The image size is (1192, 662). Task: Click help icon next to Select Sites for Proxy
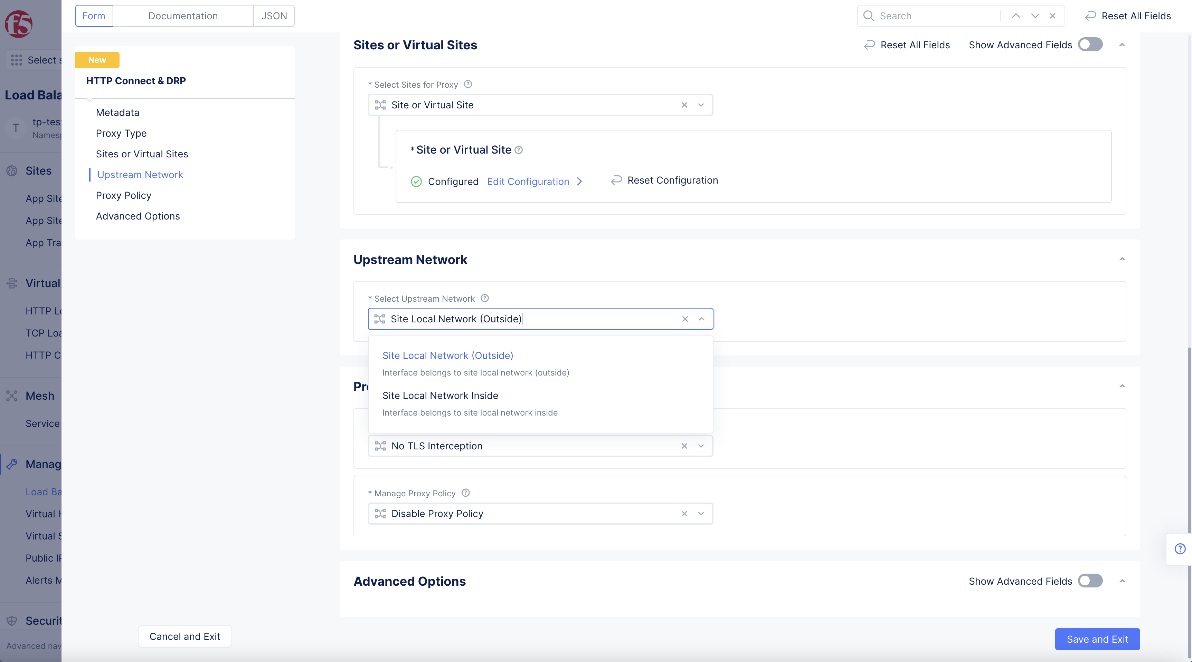[468, 84]
